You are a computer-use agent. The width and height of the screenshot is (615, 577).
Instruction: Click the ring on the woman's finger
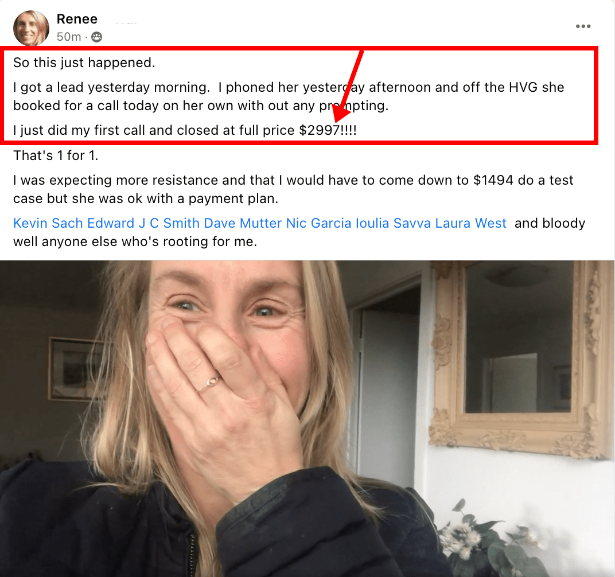click(211, 383)
